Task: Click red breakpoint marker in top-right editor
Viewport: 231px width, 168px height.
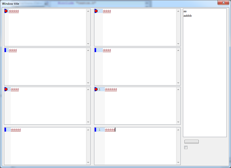Action: [x=96, y=11]
